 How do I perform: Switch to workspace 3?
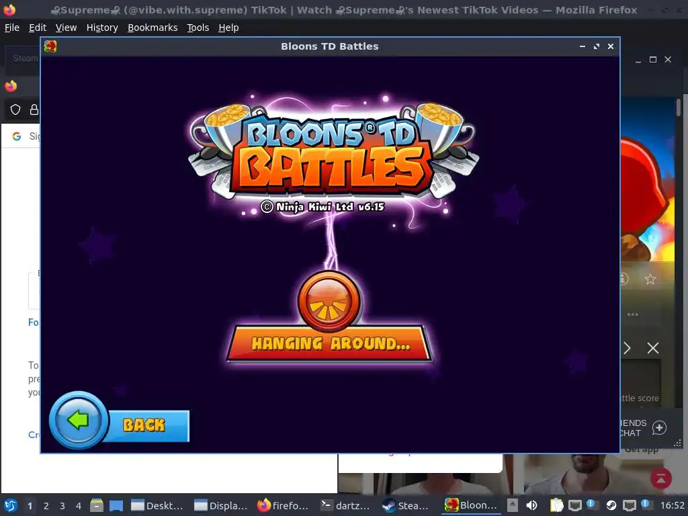click(x=62, y=506)
